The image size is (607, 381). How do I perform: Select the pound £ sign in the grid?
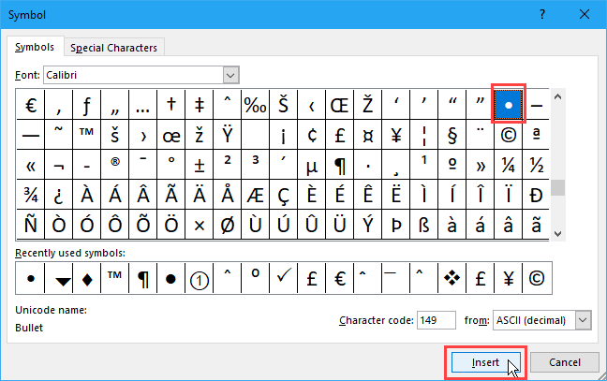click(x=339, y=135)
